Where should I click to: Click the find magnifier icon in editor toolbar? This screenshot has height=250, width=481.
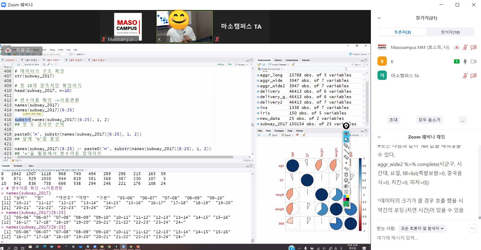point(44,65)
